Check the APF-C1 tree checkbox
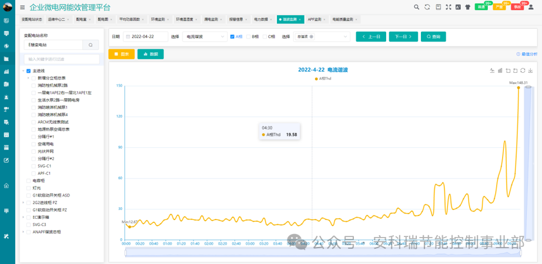 [x=34, y=173]
